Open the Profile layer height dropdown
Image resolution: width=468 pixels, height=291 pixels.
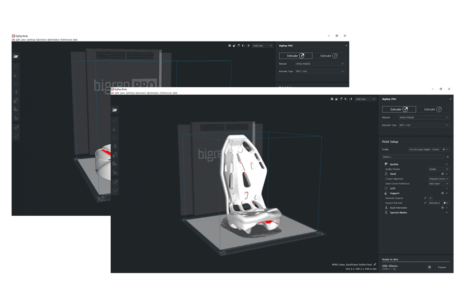429,150
